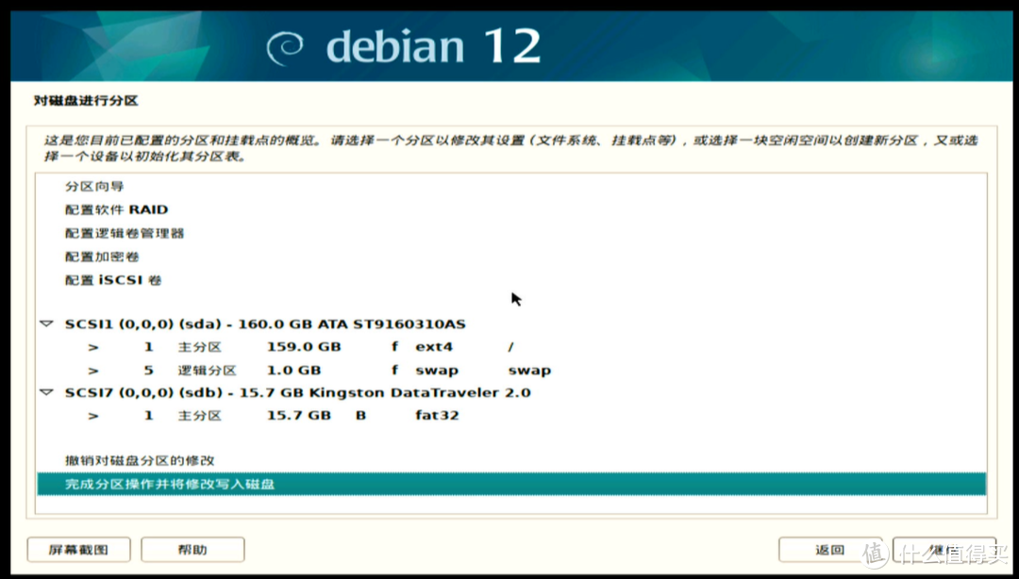Click the f format flag on swap partition
Screen dimensions: 1019x579
[x=395, y=371]
